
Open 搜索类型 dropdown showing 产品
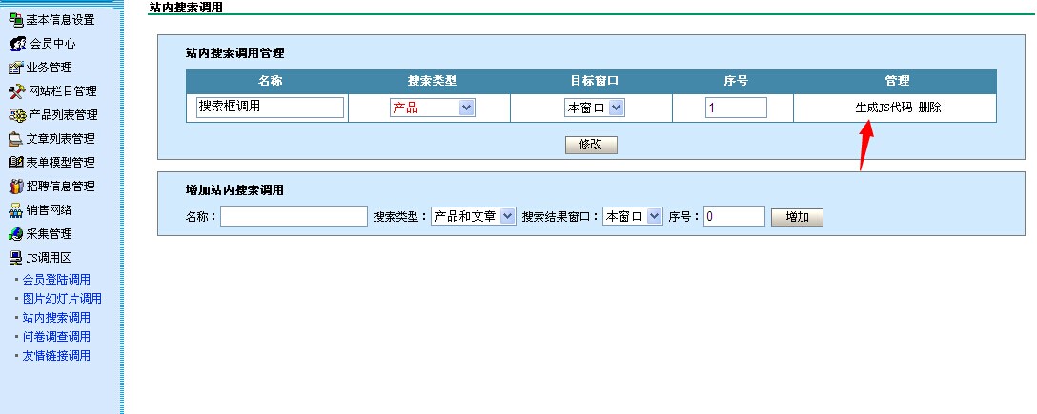[432, 108]
